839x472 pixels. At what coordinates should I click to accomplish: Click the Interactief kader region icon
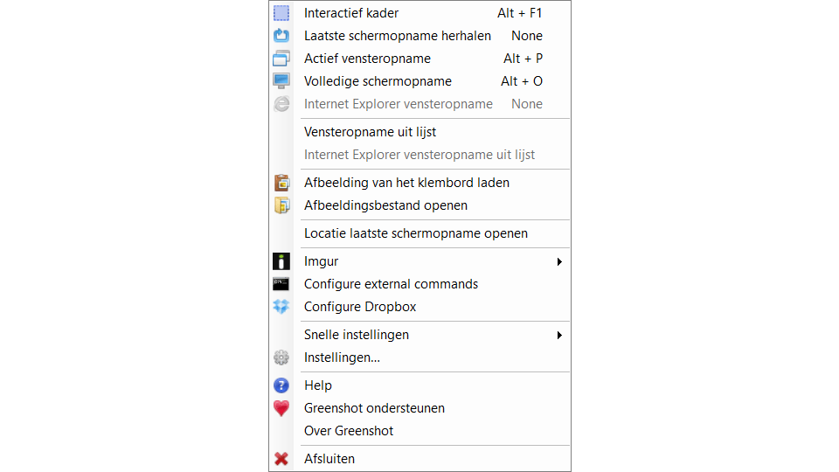(281, 13)
